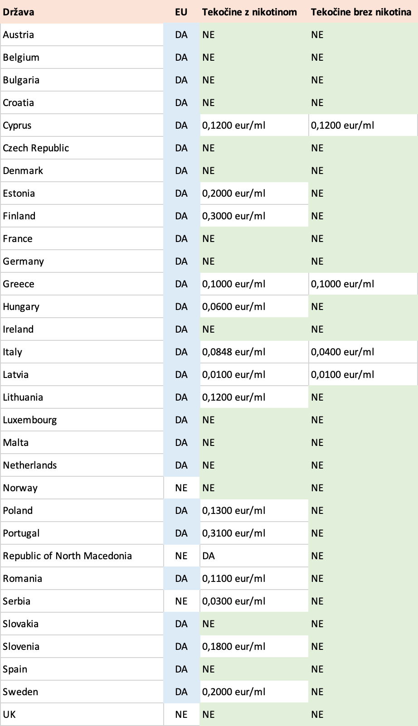This screenshot has height=726, width=418.
Task: Select Slovenia's 0,1800 eur/ml cell
Action: [254, 646]
